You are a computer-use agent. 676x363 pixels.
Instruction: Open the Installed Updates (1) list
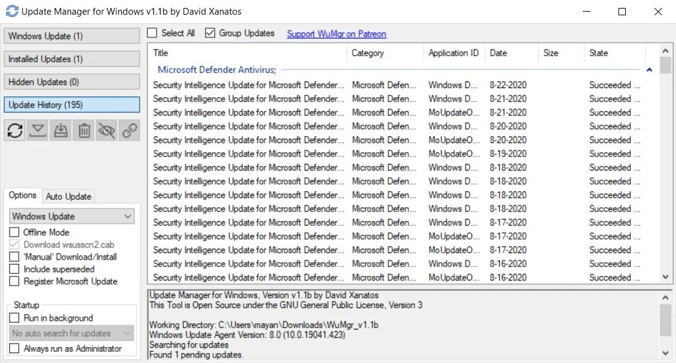(72, 59)
